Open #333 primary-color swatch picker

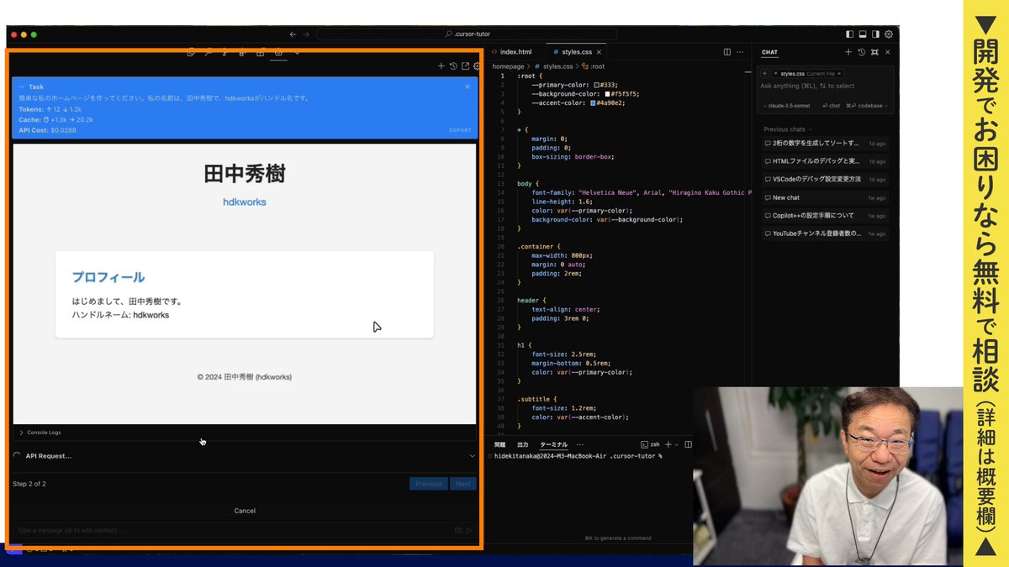coord(596,86)
